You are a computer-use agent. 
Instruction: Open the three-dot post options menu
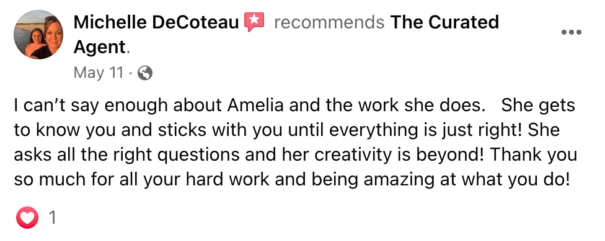571,33
